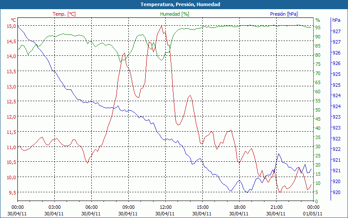Click the "12,5" temperature axis value
Screen dimensions: 348x218
point(11,102)
